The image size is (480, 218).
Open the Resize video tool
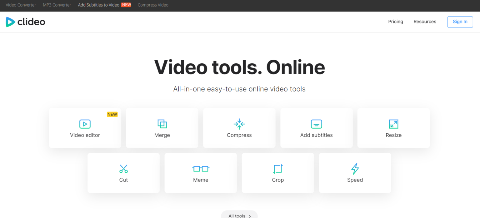(393, 128)
